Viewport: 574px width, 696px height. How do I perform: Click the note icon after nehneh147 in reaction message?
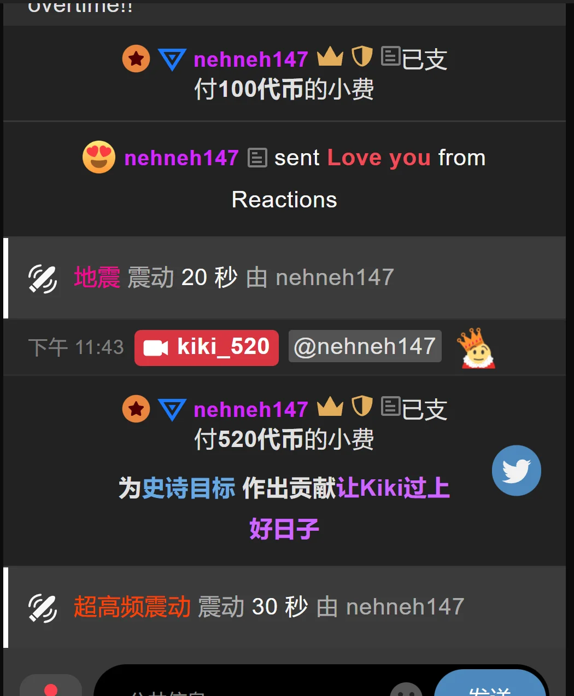tap(257, 158)
